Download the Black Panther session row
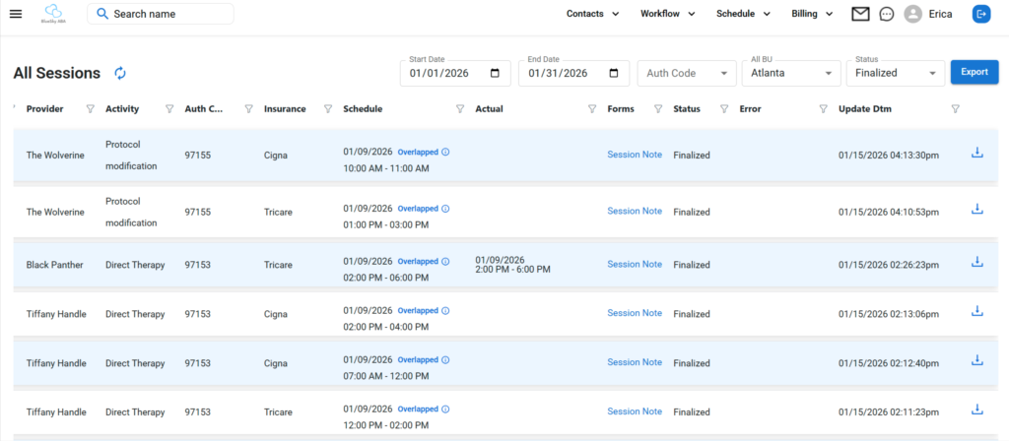This screenshot has width=1009, height=441. [976, 262]
